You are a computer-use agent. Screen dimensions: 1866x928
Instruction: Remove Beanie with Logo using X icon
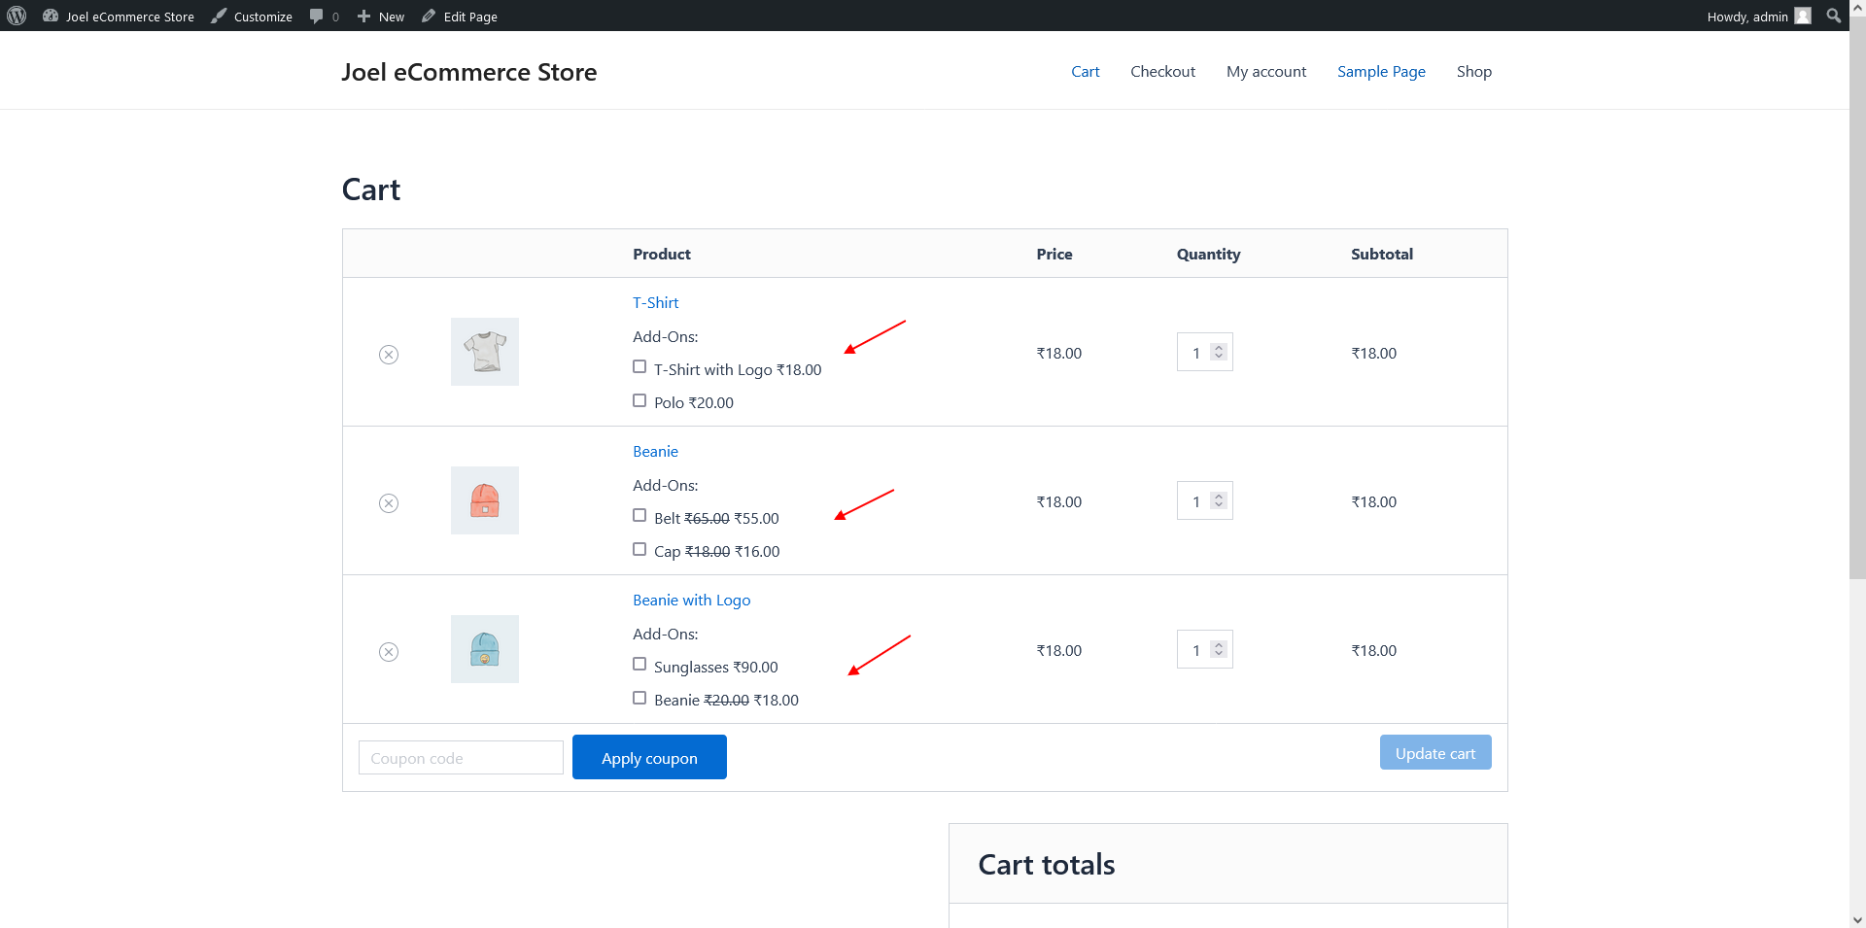tap(389, 652)
